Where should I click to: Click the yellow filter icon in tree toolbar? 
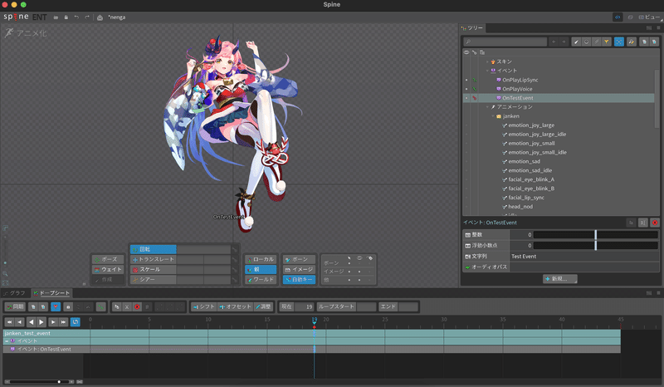(607, 42)
